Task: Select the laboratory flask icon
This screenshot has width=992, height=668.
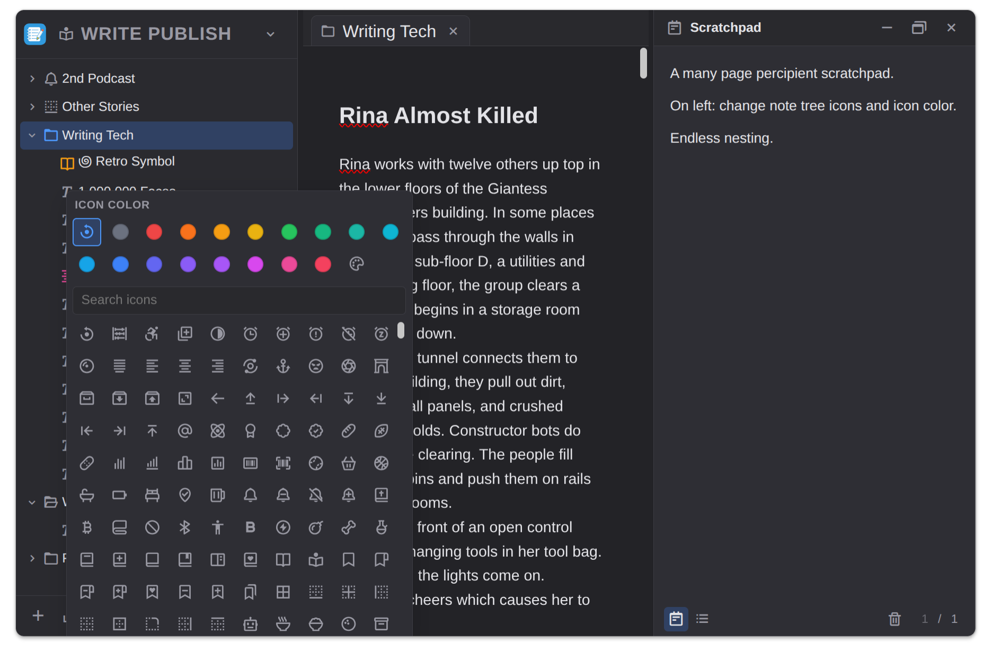Action: pyautogui.click(x=382, y=528)
